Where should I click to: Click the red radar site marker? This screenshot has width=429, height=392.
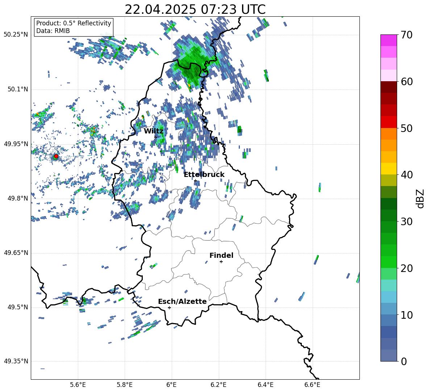point(56,156)
